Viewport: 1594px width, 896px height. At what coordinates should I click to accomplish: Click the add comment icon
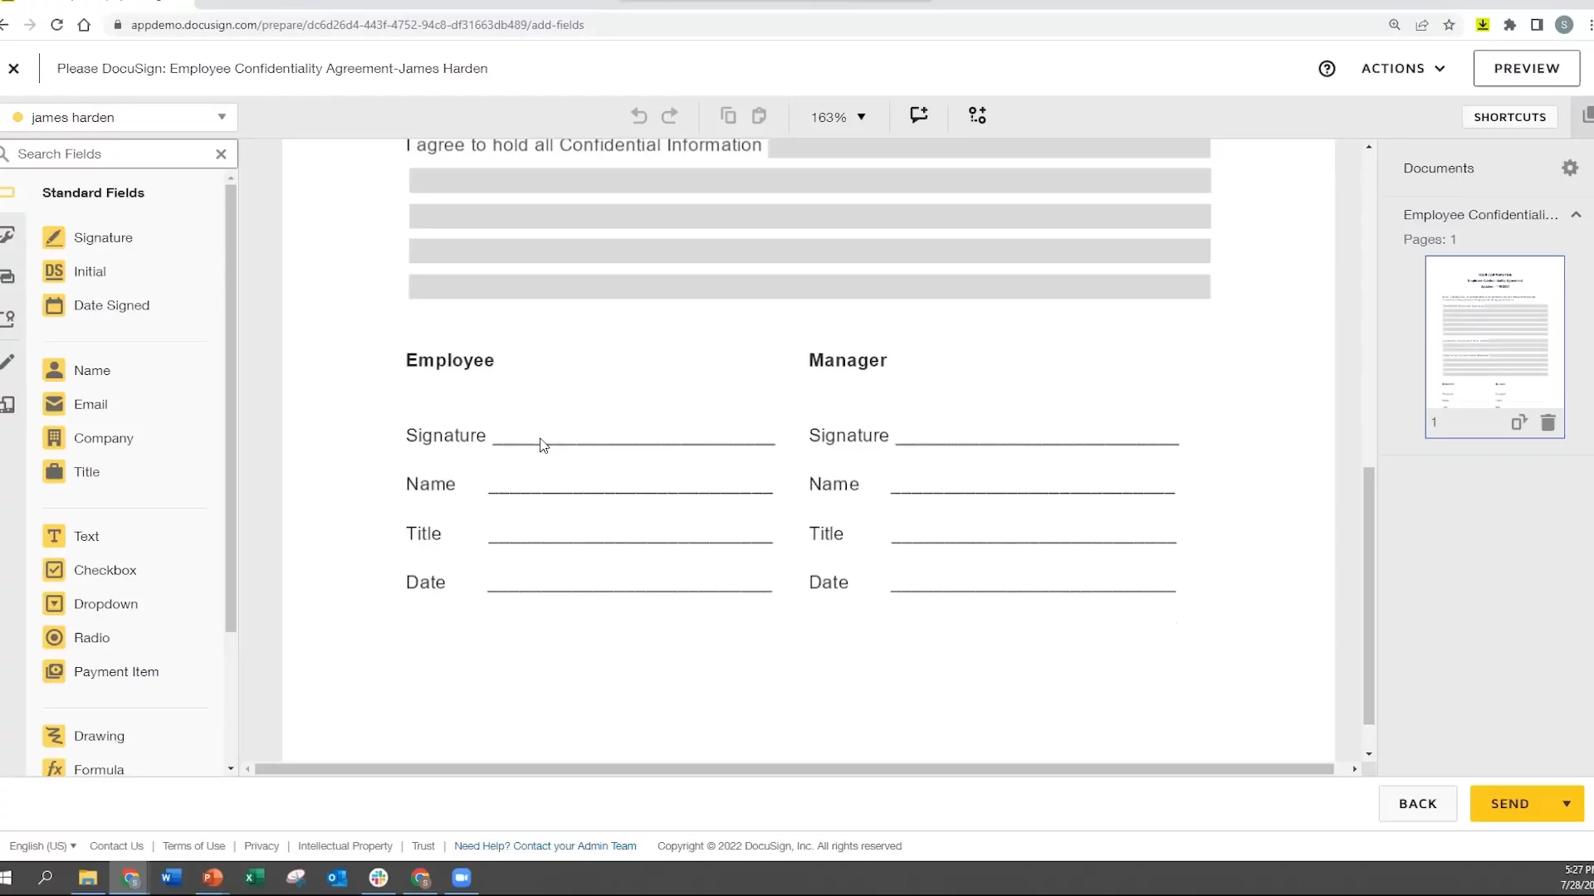[x=918, y=115]
